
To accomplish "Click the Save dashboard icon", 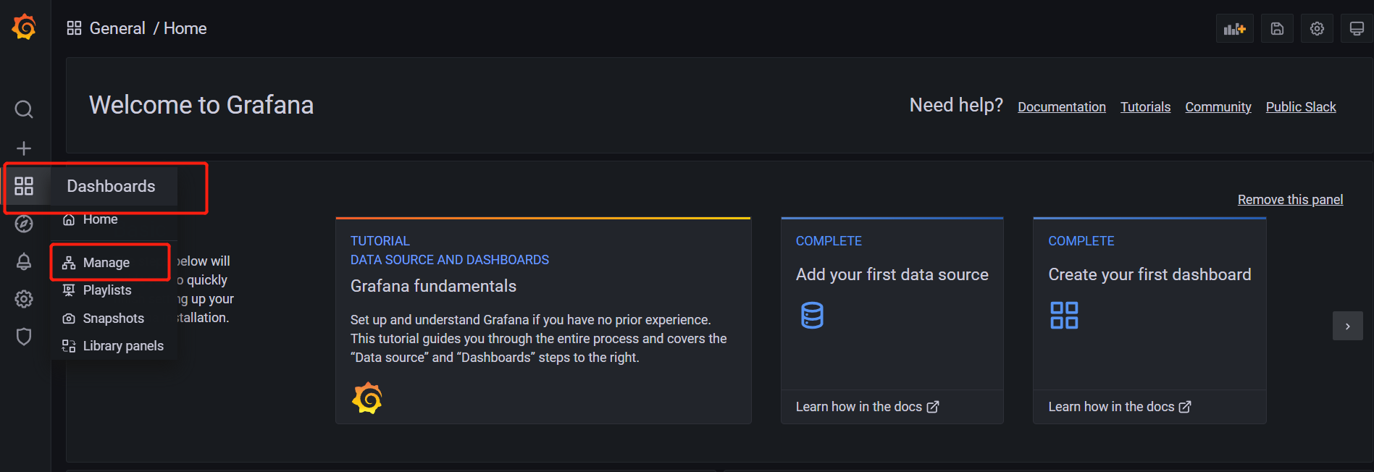I will click(x=1277, y=29).
